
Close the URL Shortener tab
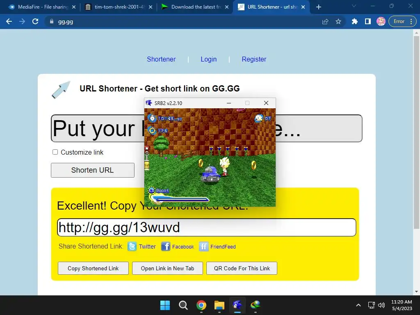303,7
